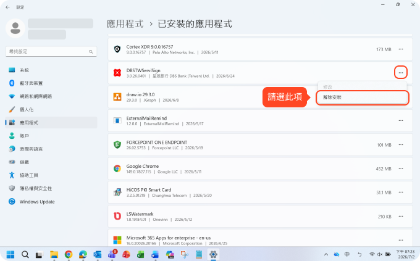Show hidden system tray icons
The image size is (420, 261).
pyautogui.click(x=326, y=254)
